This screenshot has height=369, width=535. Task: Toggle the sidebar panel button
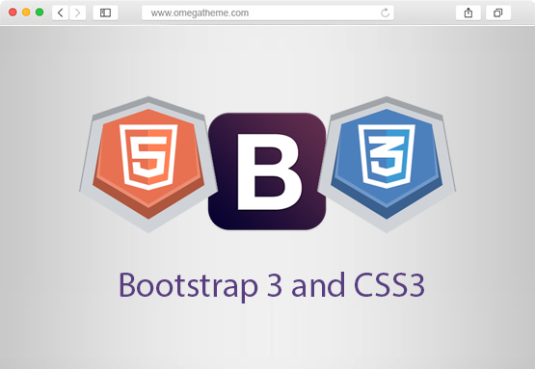[x=105, y=13]
